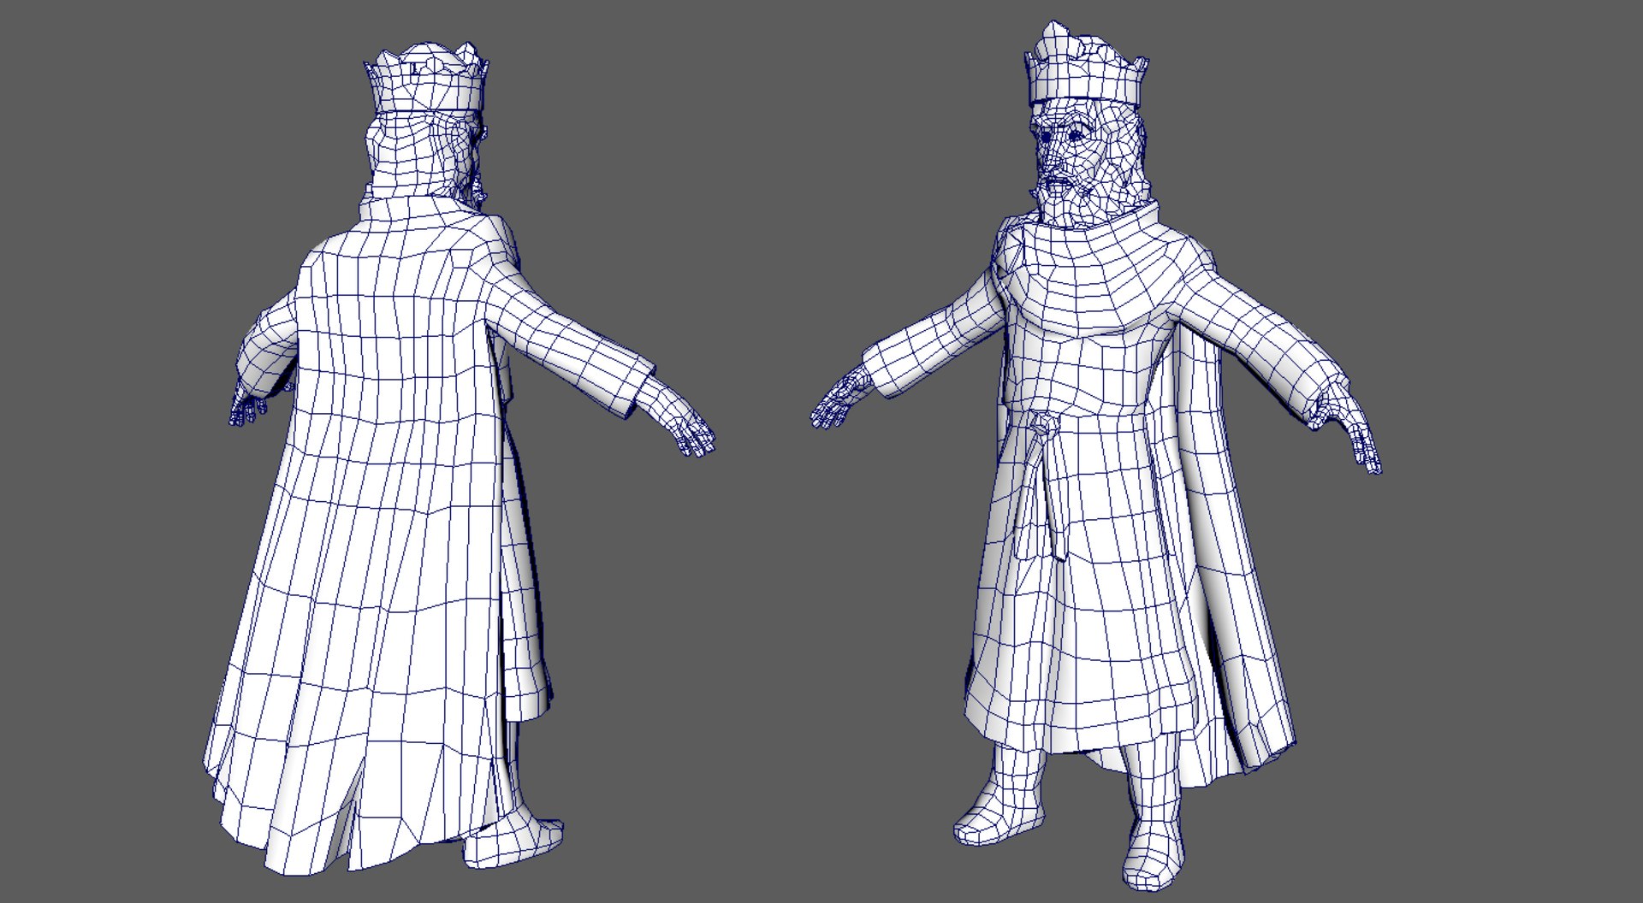
Task: Pick the crown on the back-facing king
Action: pyautogui.click(x=427, y=77)
